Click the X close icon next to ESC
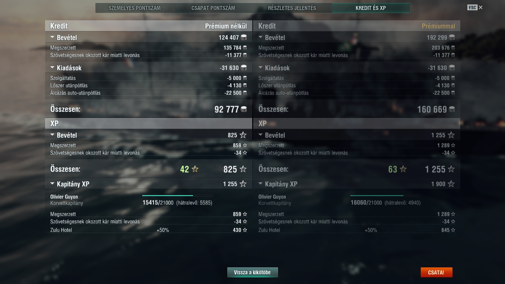This screenshot has width=505, height=284. click(x=481, y=7)
